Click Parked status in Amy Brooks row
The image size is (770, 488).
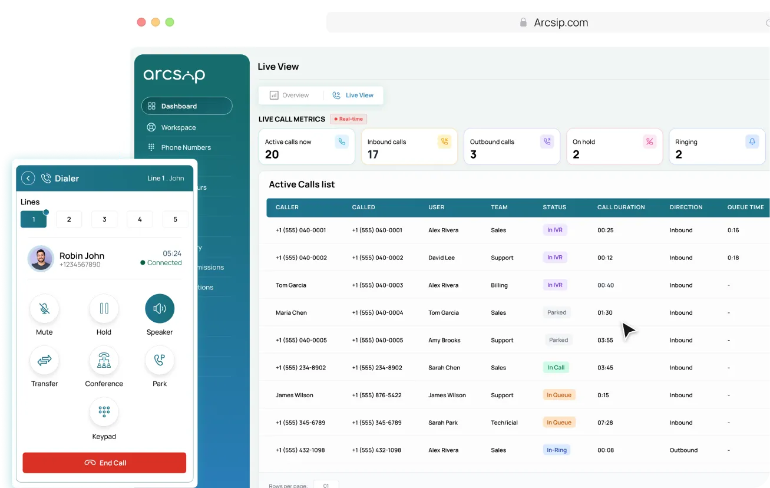click(559, 340)
